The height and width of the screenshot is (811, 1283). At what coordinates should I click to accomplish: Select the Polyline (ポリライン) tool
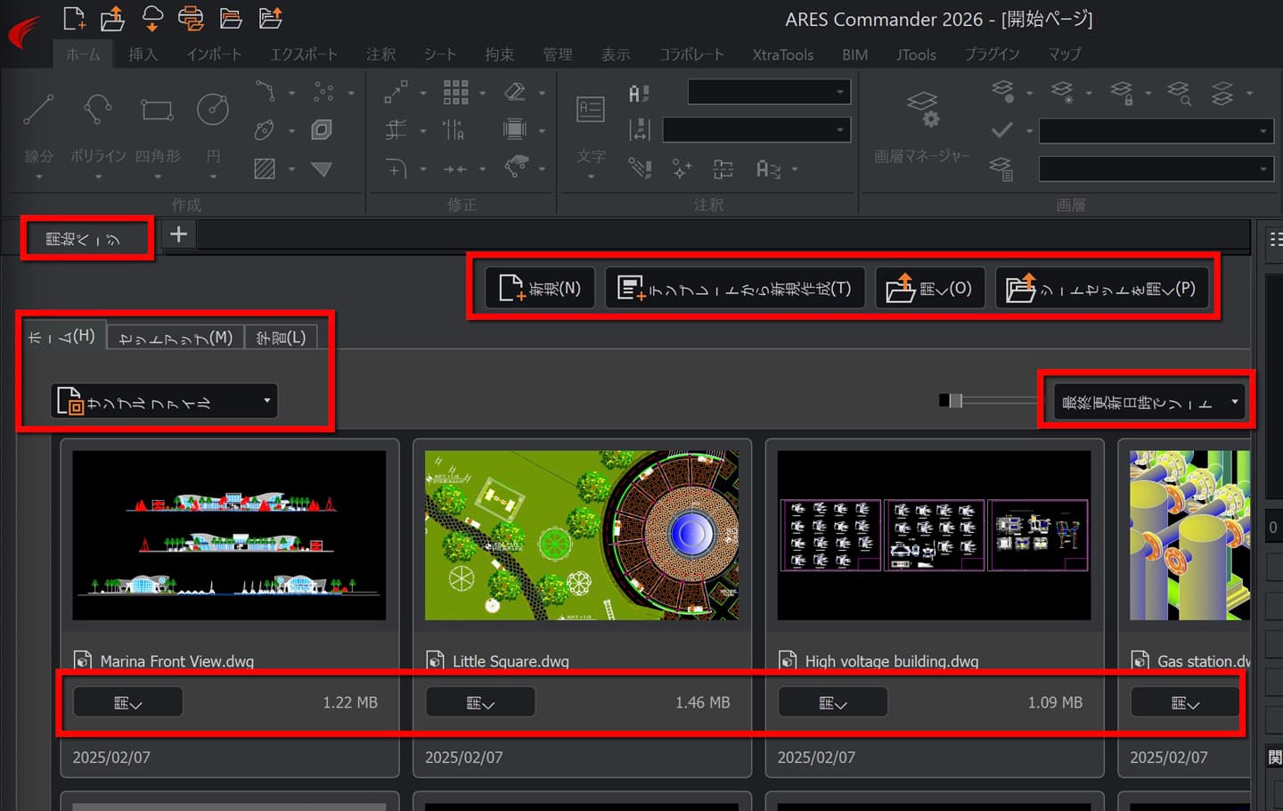click(97, 111)
